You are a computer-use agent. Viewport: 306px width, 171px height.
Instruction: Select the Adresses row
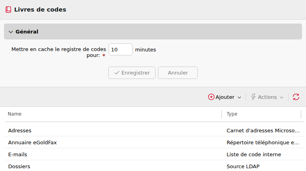[154, 130]
